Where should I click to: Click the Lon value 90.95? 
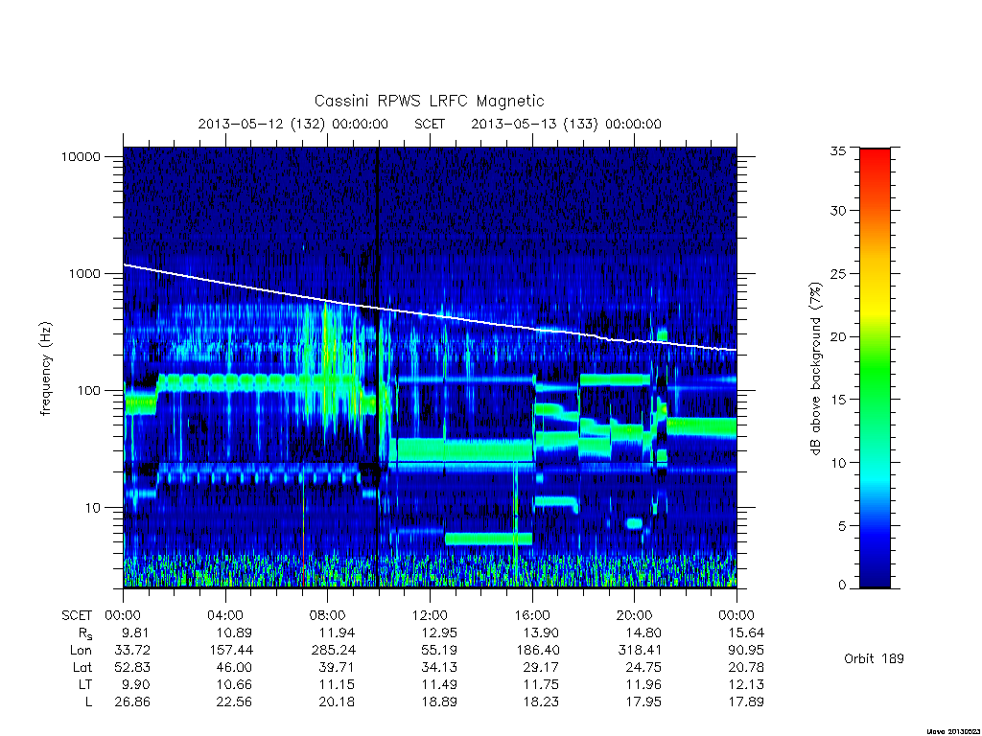point(746,651)
